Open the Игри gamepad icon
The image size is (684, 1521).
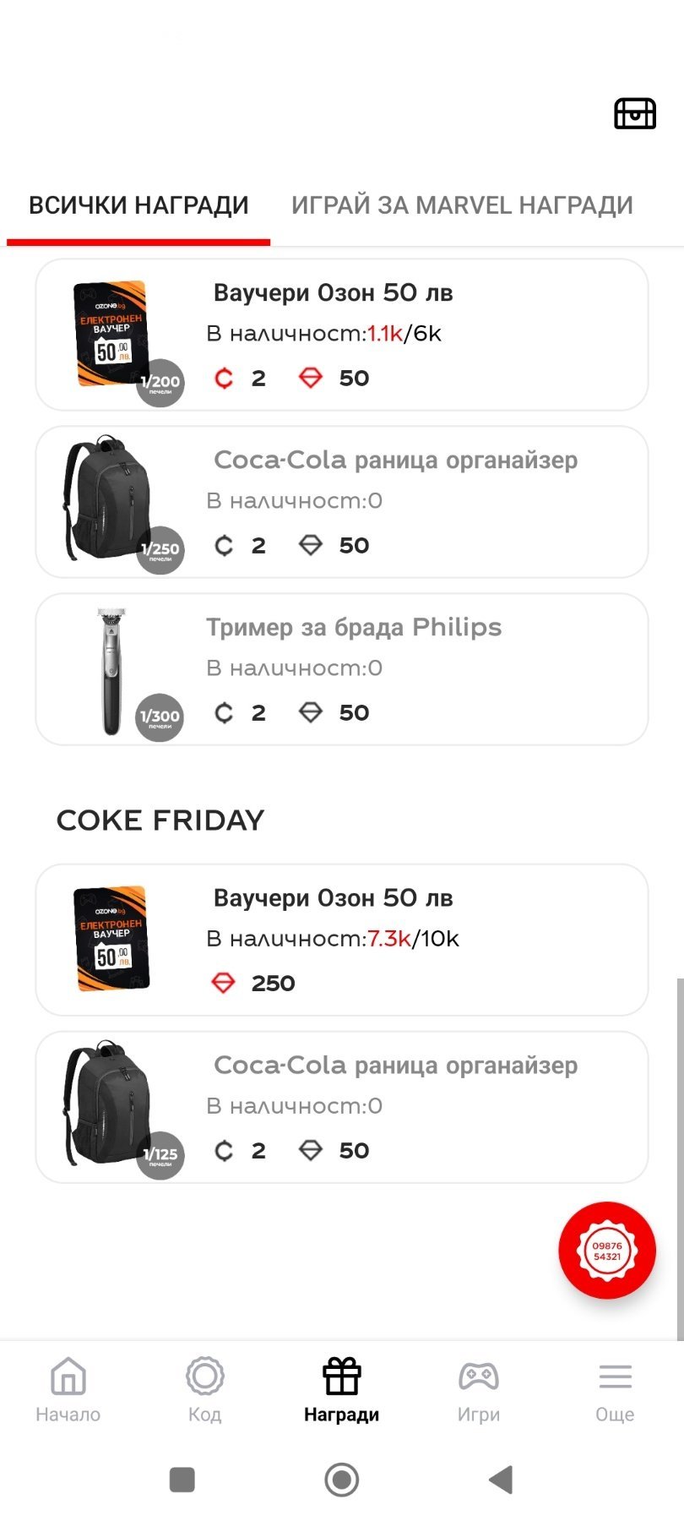(x=479, y=1377)
